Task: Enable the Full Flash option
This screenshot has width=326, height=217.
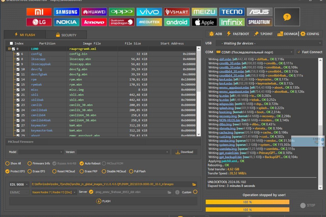Action: click(x=138, y=171)
